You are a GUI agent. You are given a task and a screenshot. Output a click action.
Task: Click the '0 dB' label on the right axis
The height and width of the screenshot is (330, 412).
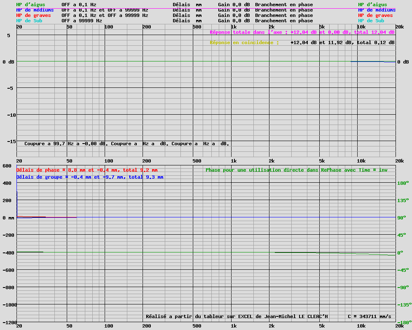403,62
